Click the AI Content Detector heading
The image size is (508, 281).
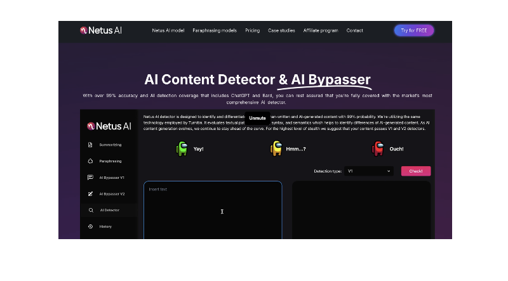tap(257, 80)
